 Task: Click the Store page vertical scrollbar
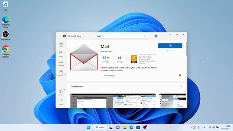pyautogui.click(x=186, y=49)
